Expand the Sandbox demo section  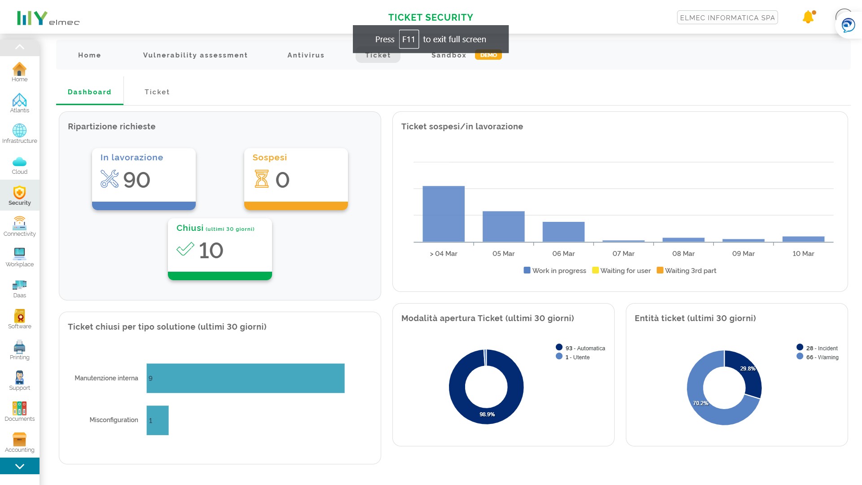point(465,55)
